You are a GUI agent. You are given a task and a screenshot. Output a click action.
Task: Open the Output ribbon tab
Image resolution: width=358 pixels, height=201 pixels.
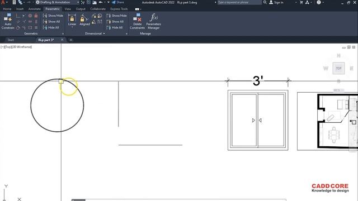81,9
